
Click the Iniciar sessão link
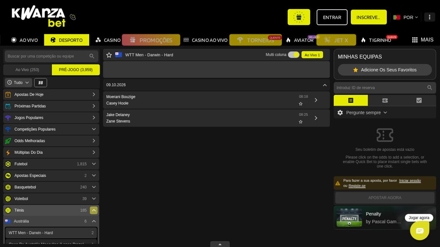410,181
